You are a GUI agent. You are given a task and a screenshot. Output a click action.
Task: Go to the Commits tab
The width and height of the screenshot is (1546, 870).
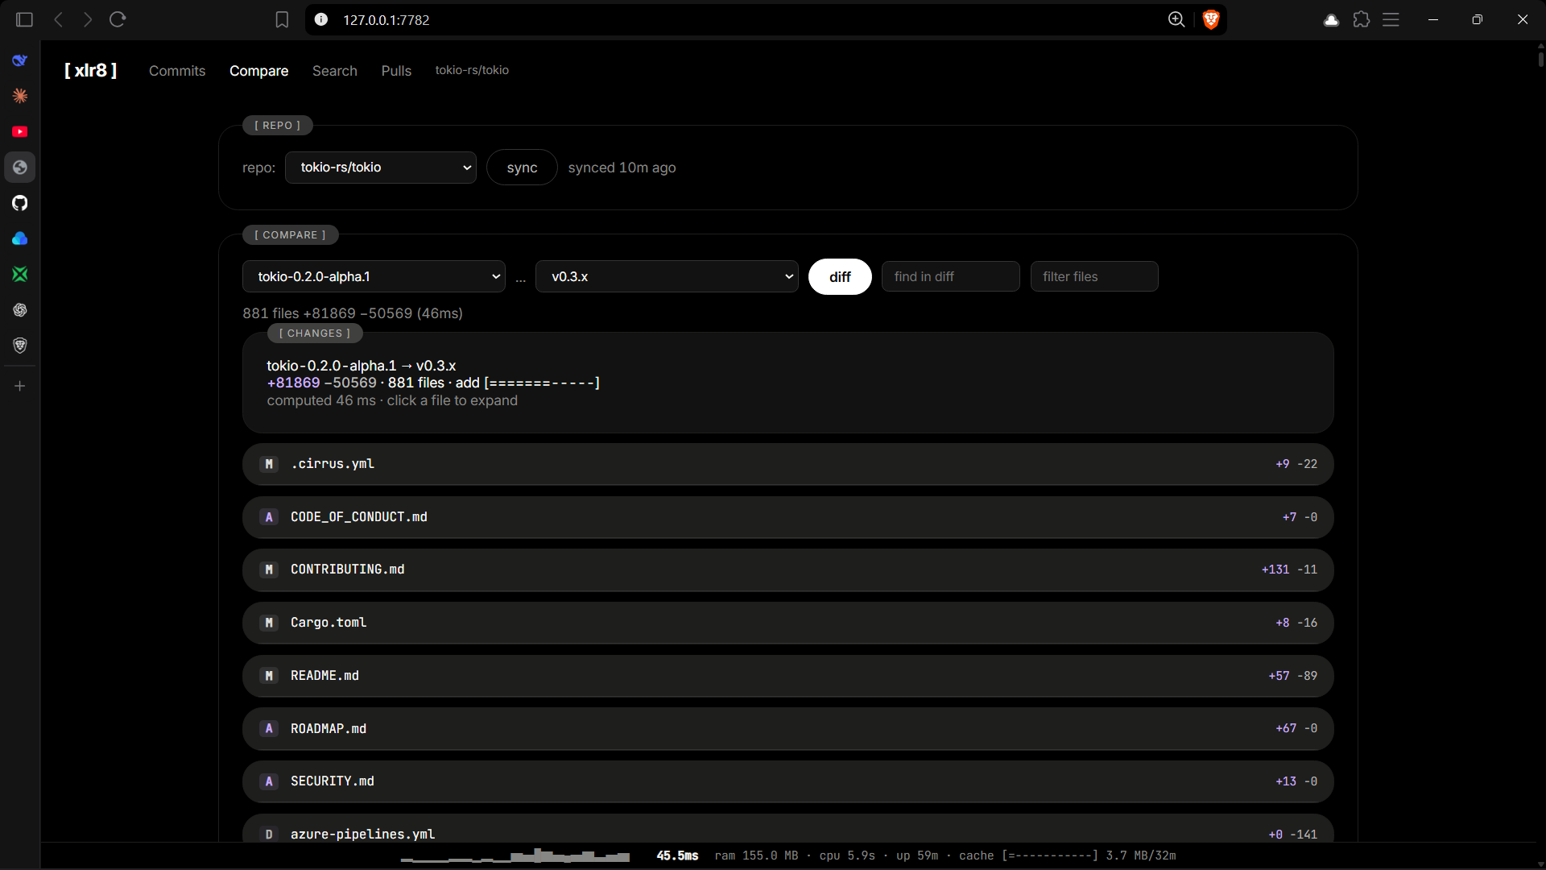[177, 71]
